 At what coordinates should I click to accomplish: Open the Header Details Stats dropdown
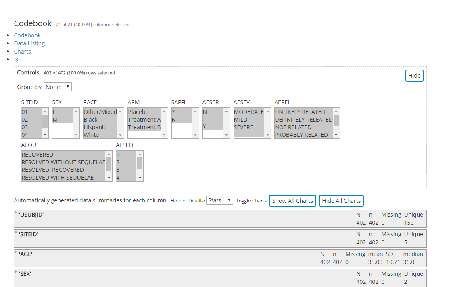pyautogui.click(x=219, y=200)
